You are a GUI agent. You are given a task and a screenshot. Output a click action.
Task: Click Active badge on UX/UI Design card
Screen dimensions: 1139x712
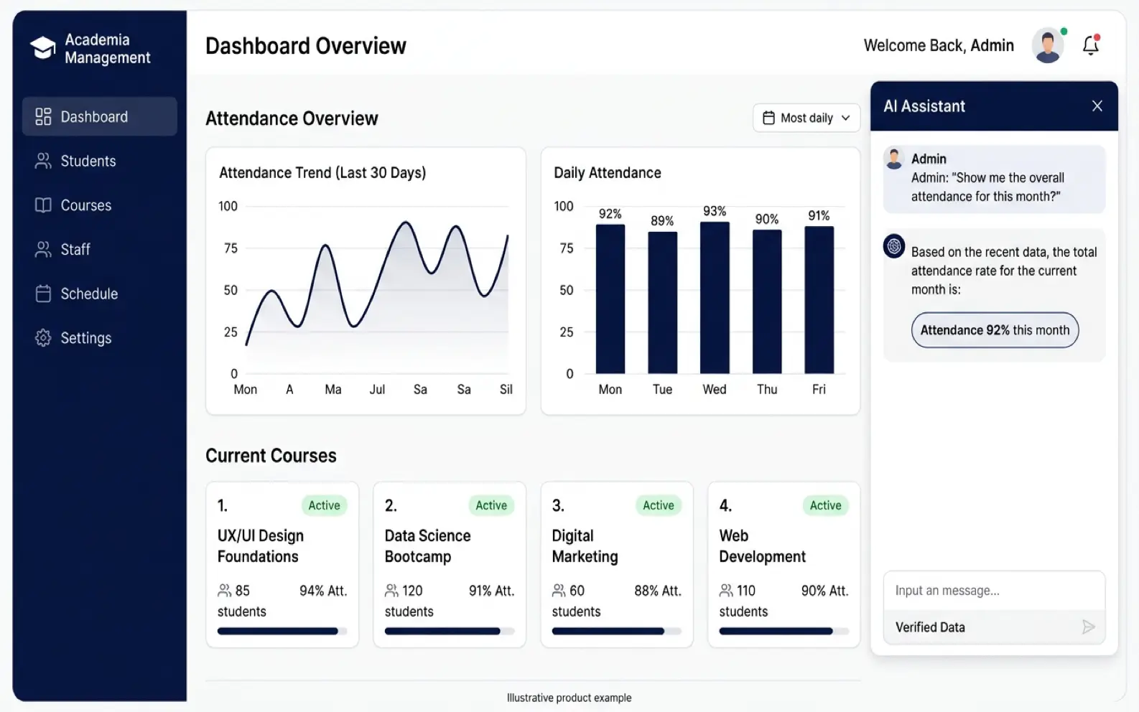(x=324, y=505)
